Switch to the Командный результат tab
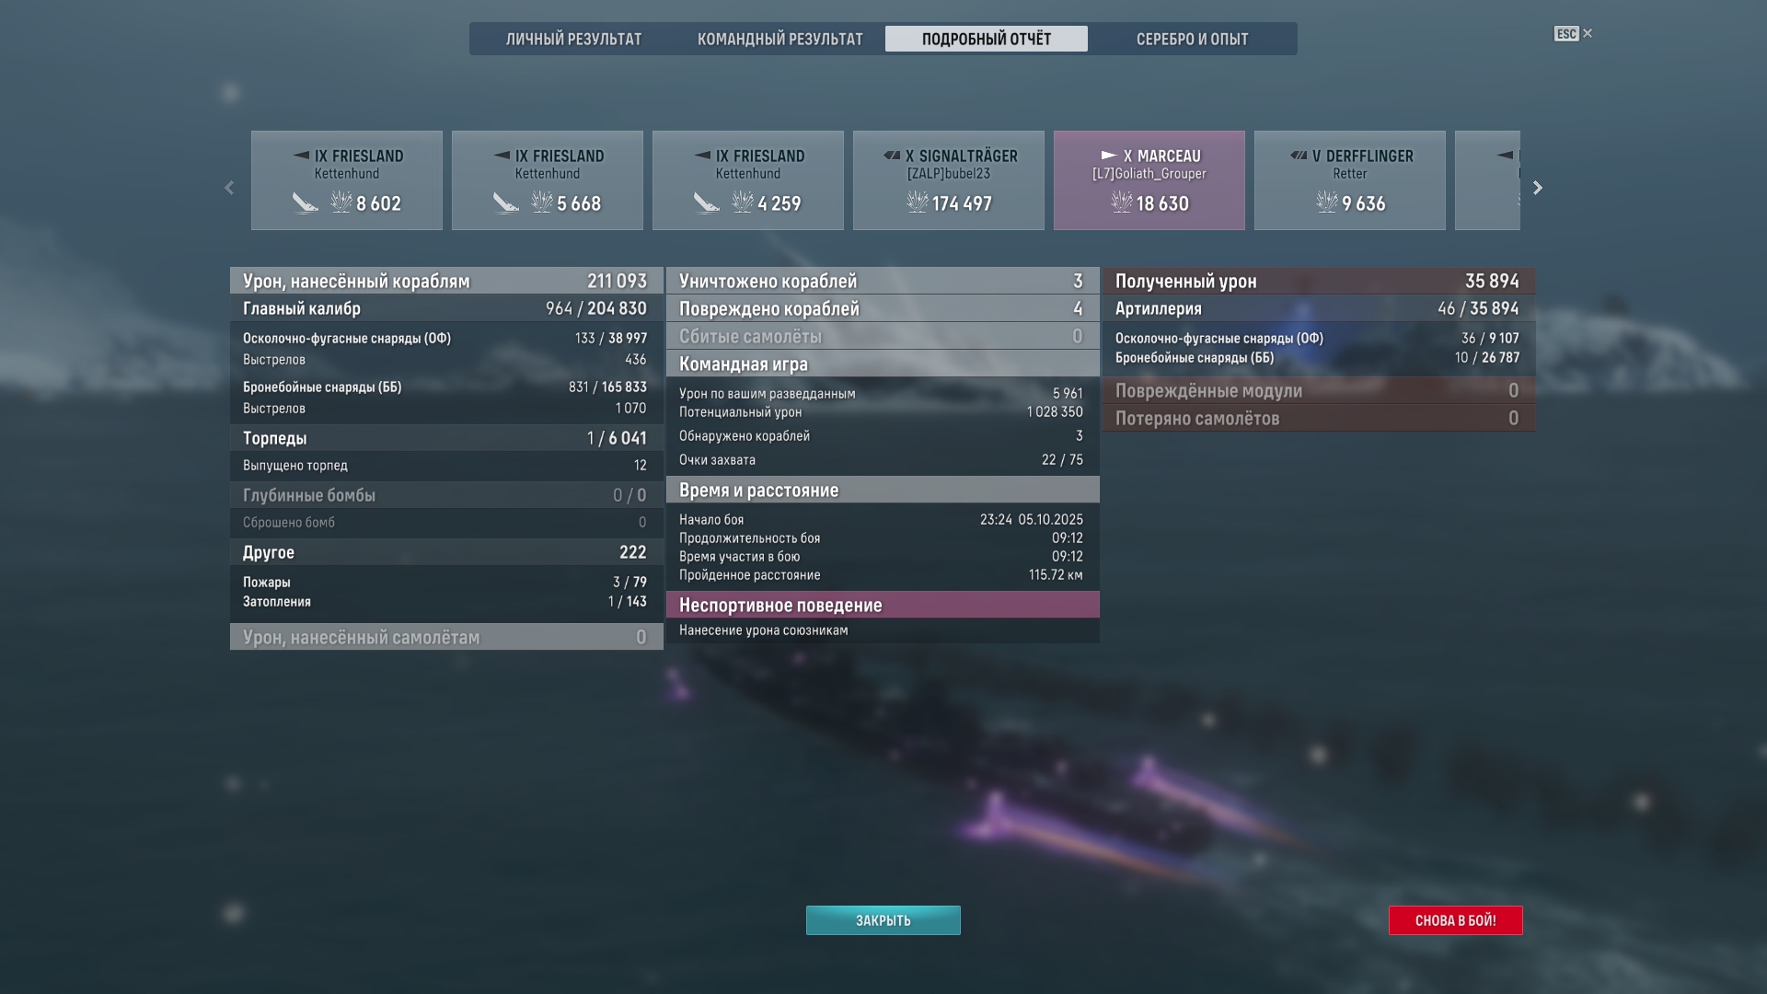The image size is (1767, 994). (780, 39)
